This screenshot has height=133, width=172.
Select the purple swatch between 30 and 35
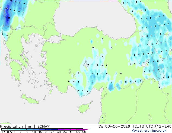pos(61,129)
